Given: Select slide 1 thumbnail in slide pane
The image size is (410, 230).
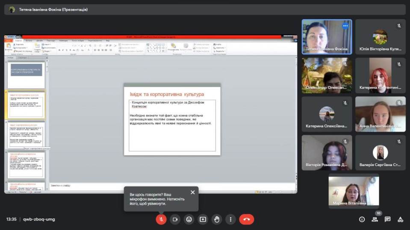Looking at the screenshot, I should click(x=26, y=74).
